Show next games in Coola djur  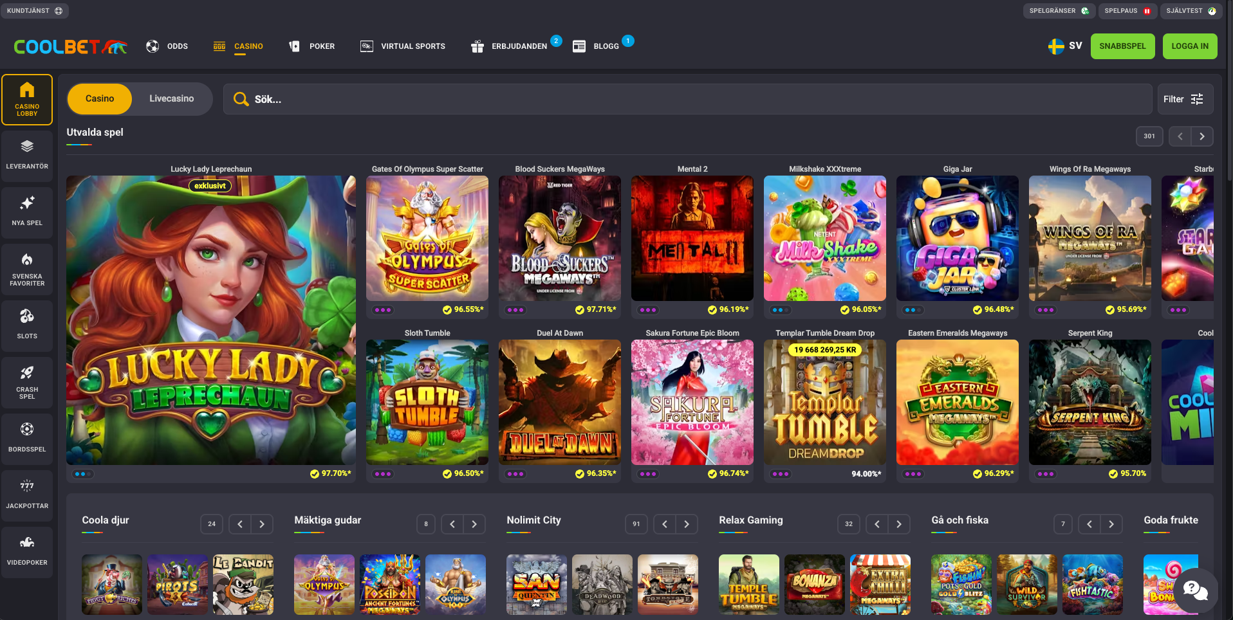(x=262, y=524)
